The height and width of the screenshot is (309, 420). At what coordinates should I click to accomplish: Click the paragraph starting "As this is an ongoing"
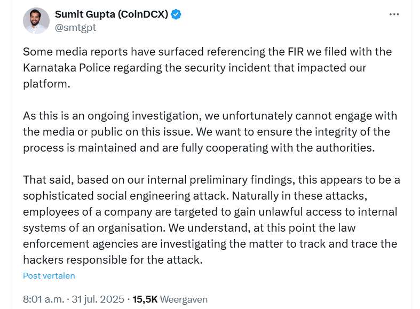pos(210,132)
